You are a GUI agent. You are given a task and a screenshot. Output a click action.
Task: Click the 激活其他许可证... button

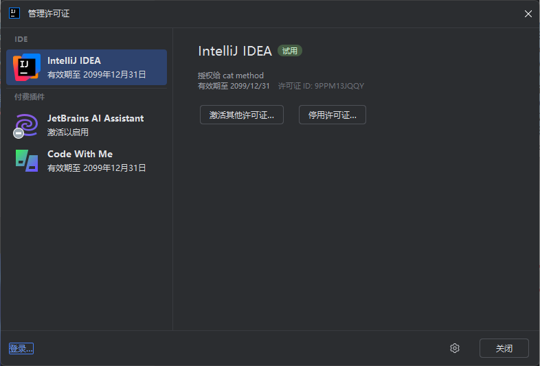click(241, 115)
